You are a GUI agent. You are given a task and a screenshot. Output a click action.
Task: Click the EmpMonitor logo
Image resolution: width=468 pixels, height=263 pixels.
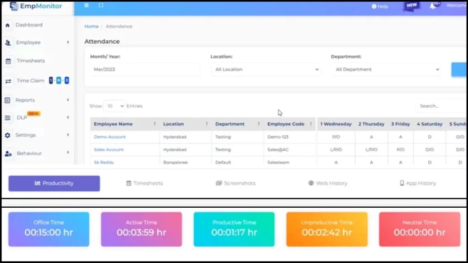pos(36,6)
